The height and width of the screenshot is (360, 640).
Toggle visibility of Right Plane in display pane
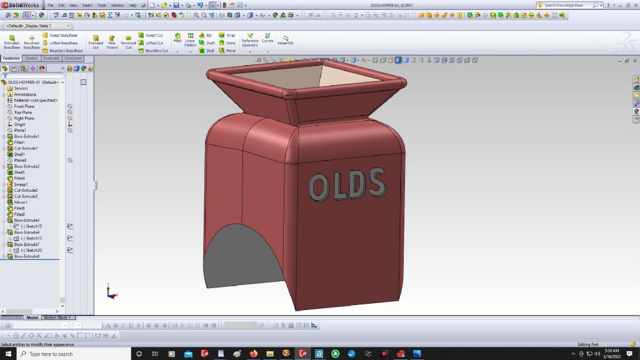click(x=70, y=118)
